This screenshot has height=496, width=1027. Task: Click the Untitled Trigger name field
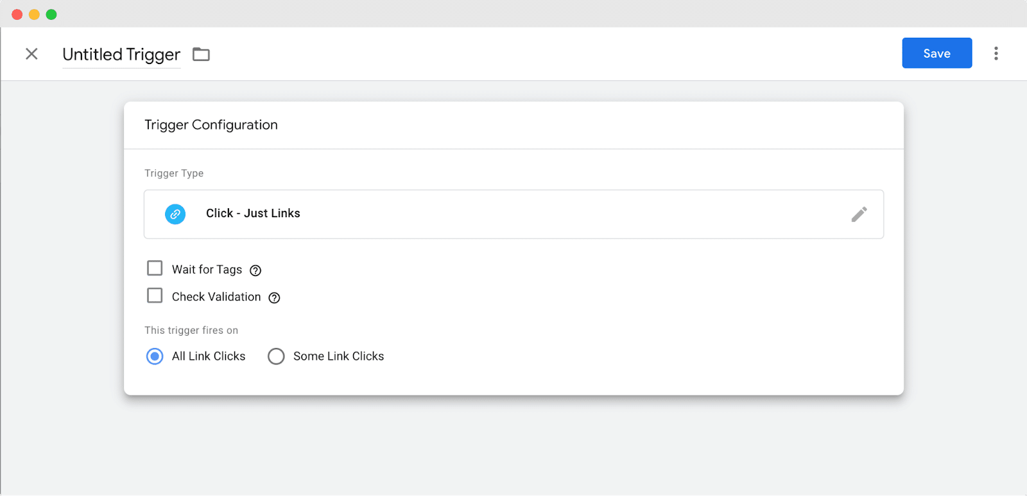point(121,54)
